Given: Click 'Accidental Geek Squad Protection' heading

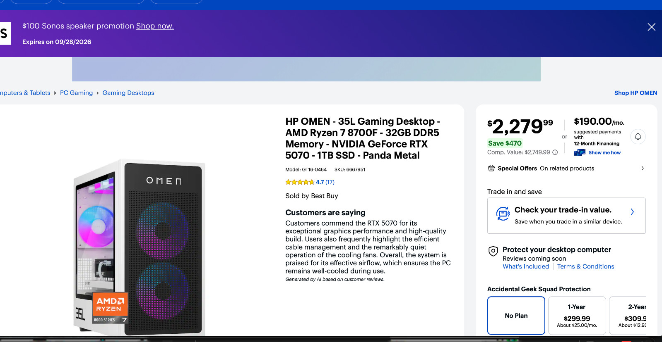Looking at the screenshot, I should coord(539,289).
